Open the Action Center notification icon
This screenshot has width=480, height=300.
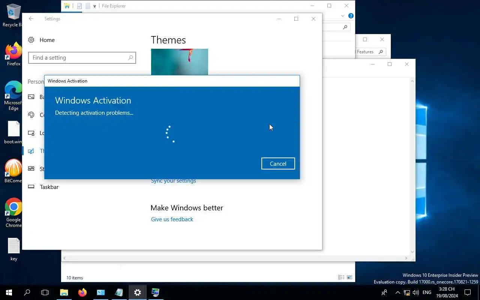click(468, 292)
